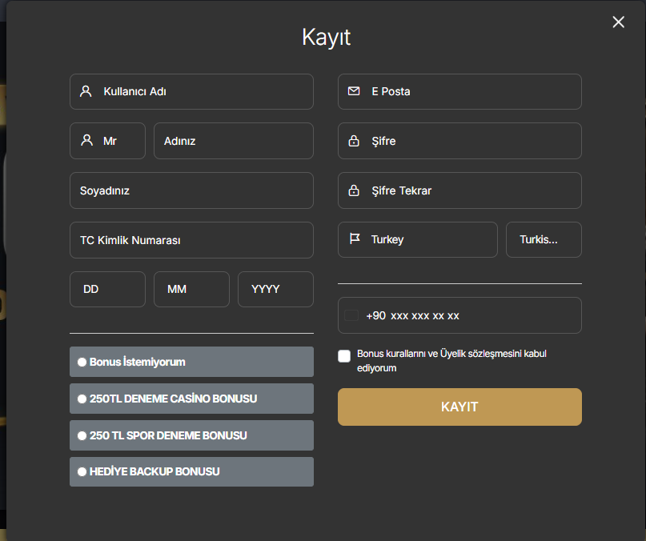Focus the +90 phone number field
The width and height of the screenshot is (646, 541).
(459, 315)
